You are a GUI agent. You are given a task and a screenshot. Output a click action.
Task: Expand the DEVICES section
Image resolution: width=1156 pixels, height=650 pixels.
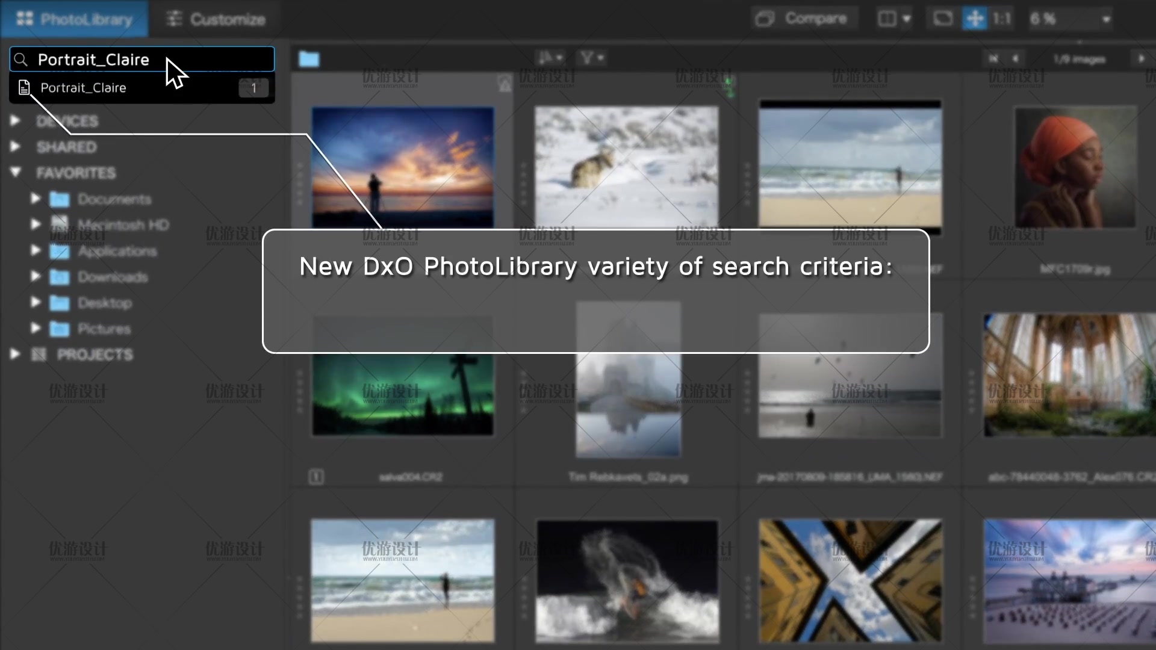click(x=14, y=120)
